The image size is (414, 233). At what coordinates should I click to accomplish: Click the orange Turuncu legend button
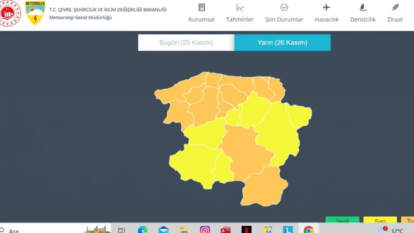coord(408,220)
